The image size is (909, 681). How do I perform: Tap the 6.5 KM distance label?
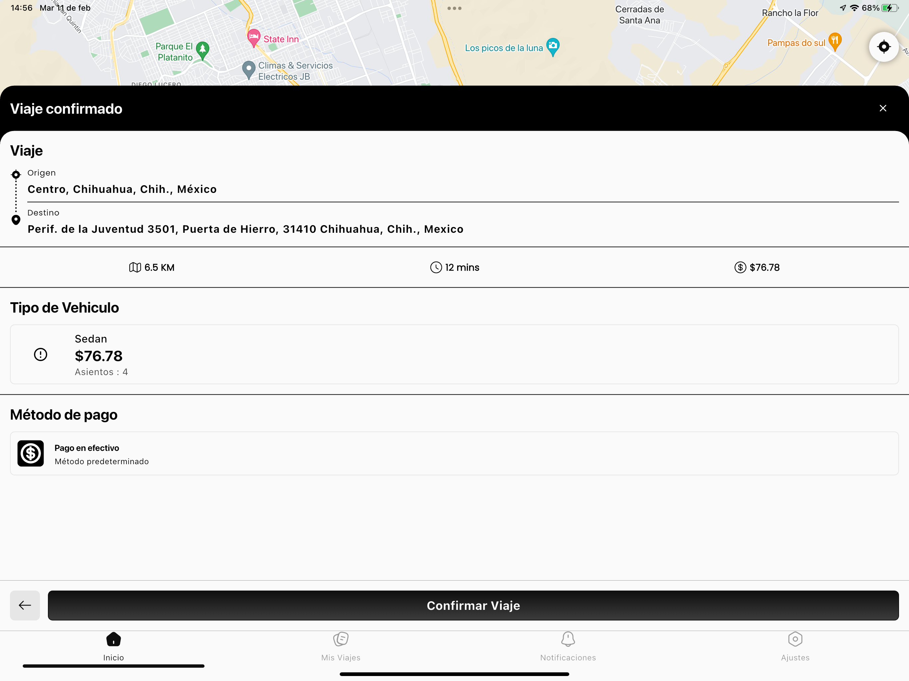[159, 267]
